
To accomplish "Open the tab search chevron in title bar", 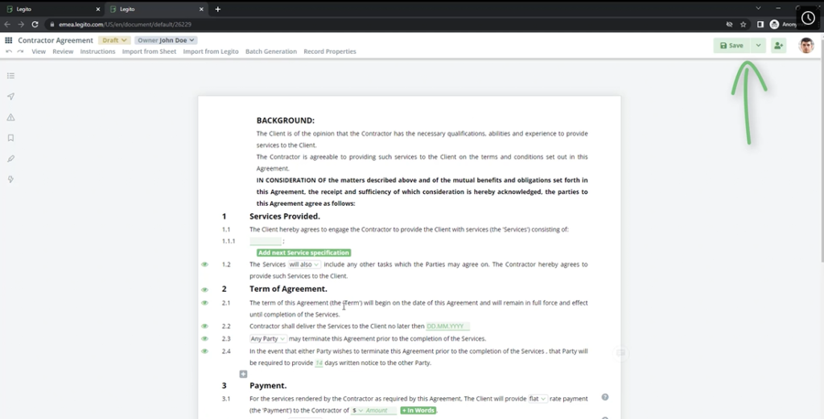I will pos(758,8).
